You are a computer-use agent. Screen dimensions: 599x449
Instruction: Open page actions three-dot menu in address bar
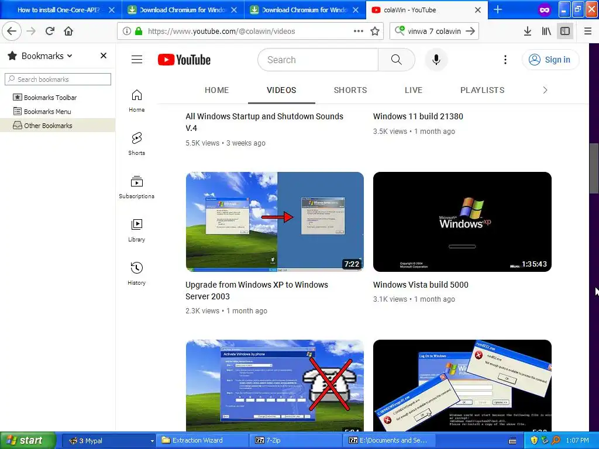[359, 31]
